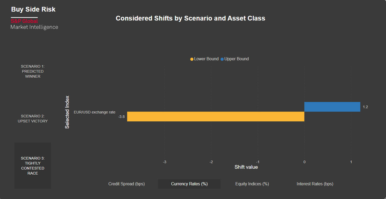The height and width of the screenshot is (199, 386).
Task: Click the -3.8 data label
Action: coord(122,117)
